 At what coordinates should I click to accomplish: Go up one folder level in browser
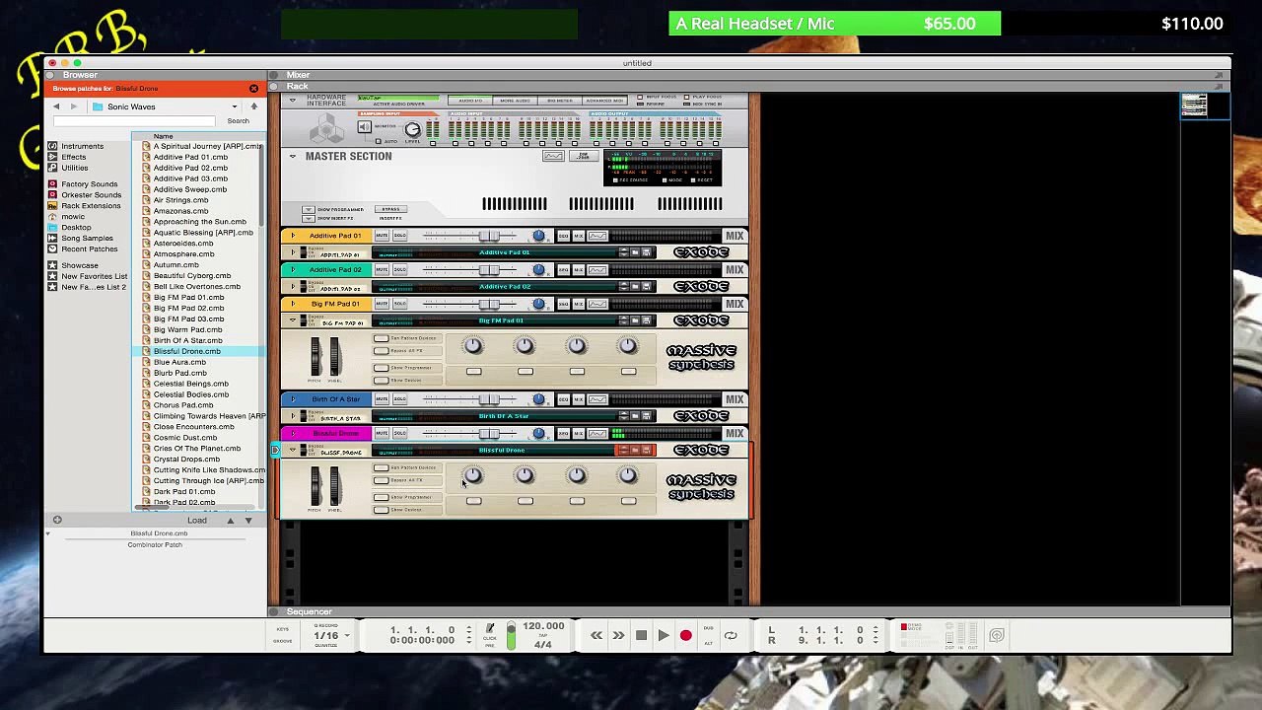click(x=253, y=106)
